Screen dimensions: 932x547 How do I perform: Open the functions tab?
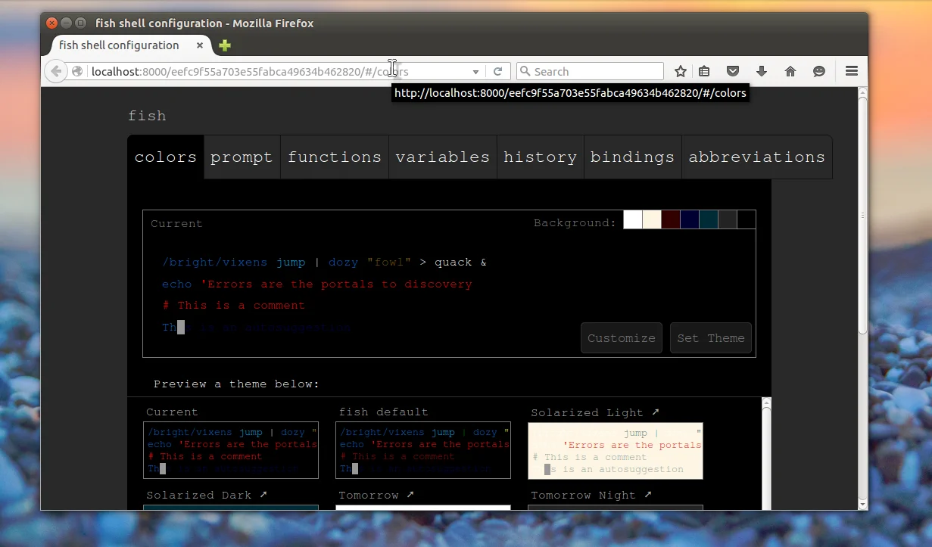[x=334, y=157]
